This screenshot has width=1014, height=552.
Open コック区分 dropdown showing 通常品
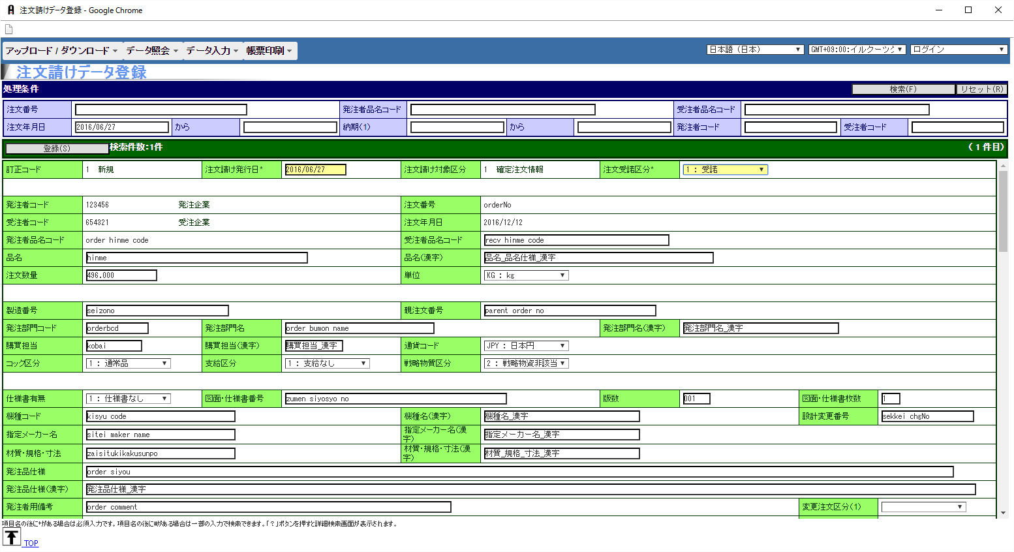[128, 363]
